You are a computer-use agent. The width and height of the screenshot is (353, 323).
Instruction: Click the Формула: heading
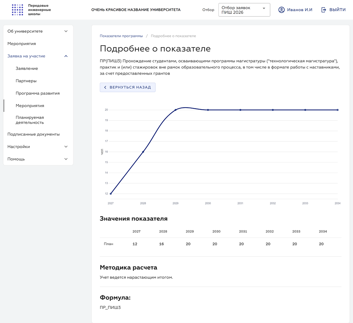[115, 298]
